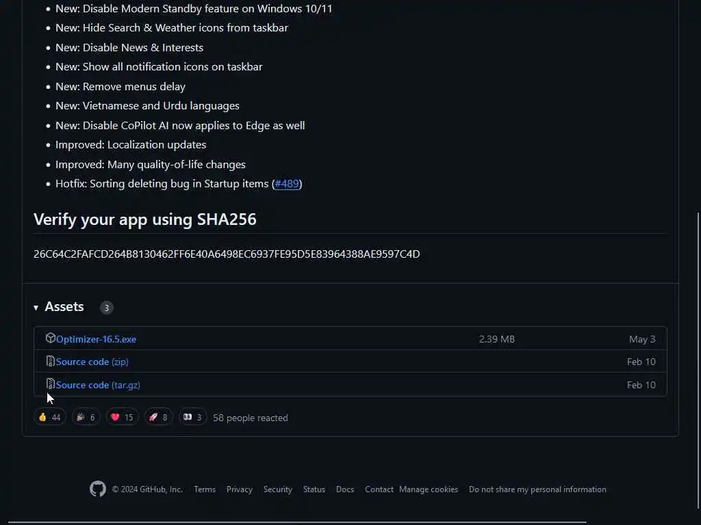Click 'New: Show all notification icons' line
Image resolution: width=701 pixels, height=525 pixels.
point(159,66)
